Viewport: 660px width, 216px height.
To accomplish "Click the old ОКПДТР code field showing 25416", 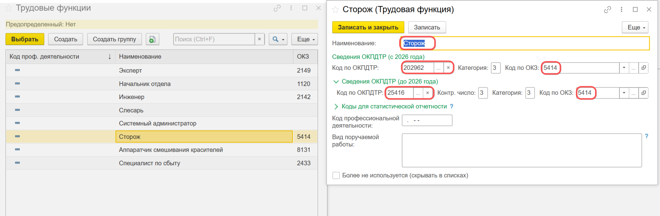I will click(399, 93).
